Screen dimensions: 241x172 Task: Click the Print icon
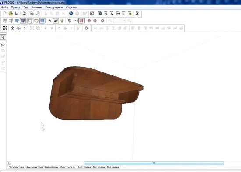tap(32, 14)
